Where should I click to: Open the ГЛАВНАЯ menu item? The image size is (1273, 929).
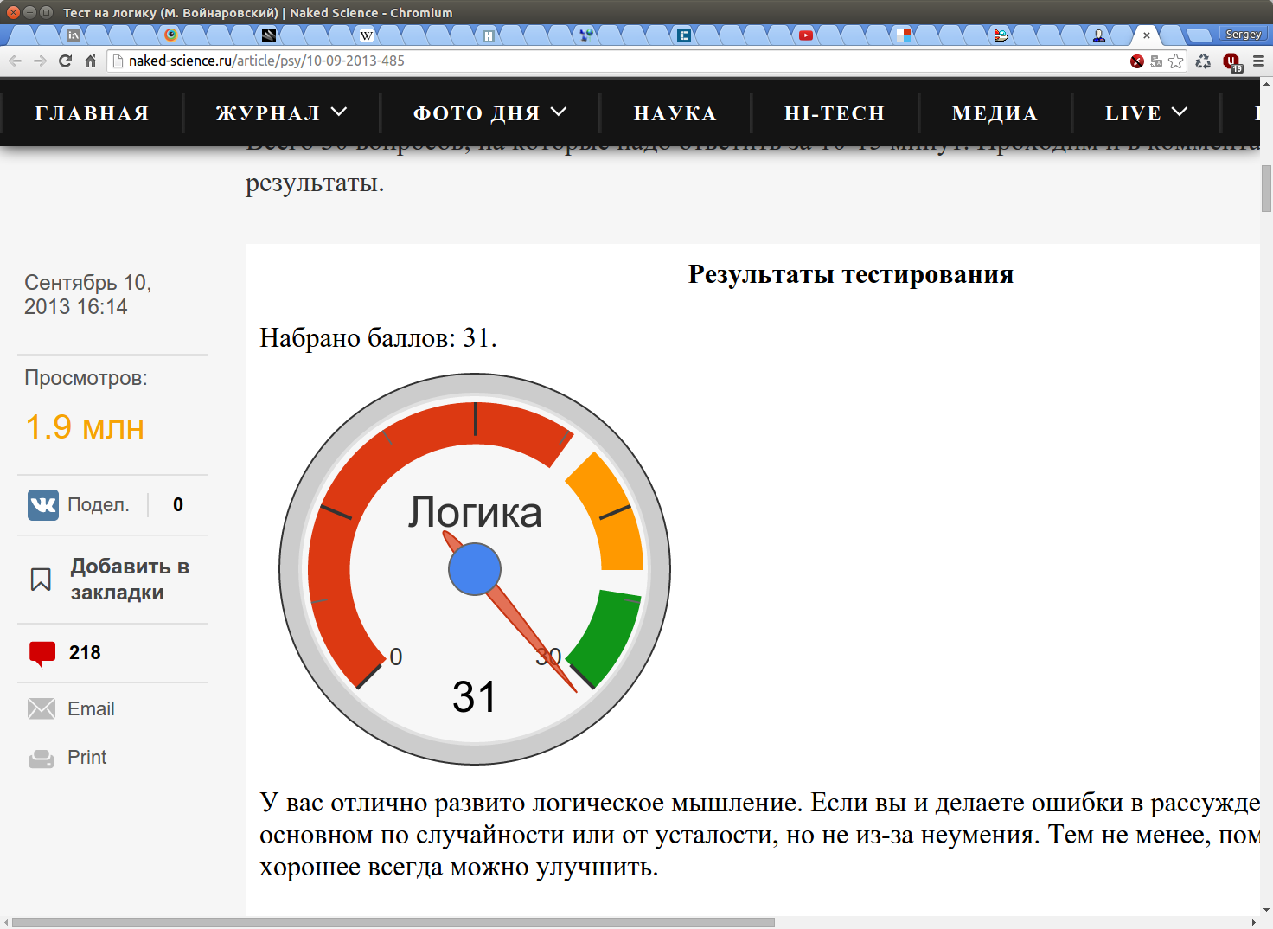(x=92, y=113)
